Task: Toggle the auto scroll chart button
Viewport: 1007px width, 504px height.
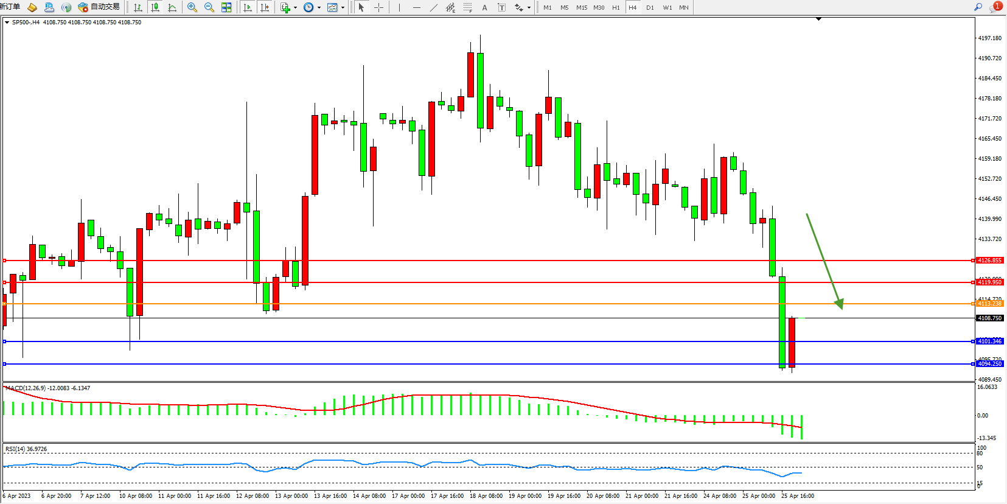Action: (248, 7)
